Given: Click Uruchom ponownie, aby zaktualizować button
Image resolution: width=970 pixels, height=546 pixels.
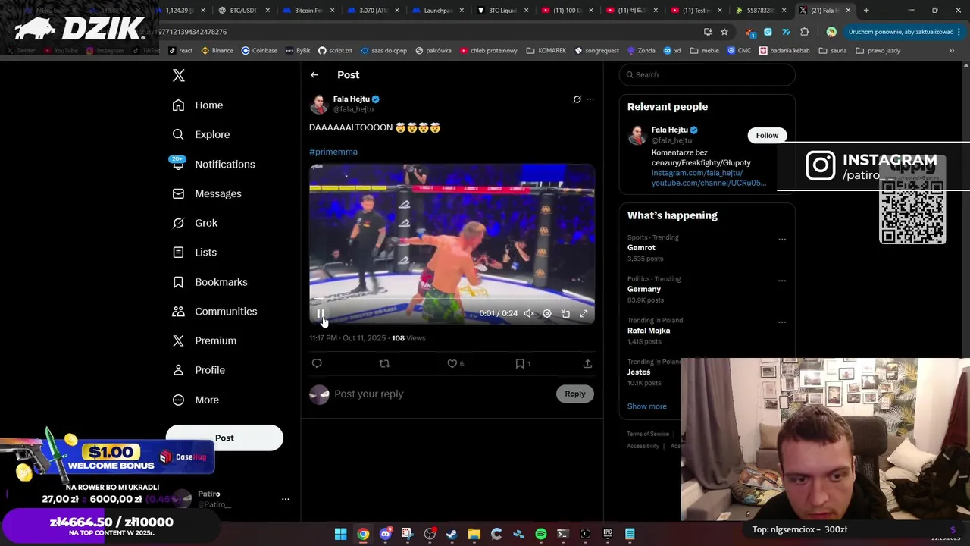Looking at the screenshot, I should tap(900, 32).
